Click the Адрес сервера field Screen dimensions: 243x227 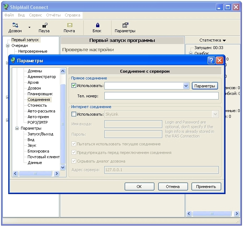click(x=162, y=170)
